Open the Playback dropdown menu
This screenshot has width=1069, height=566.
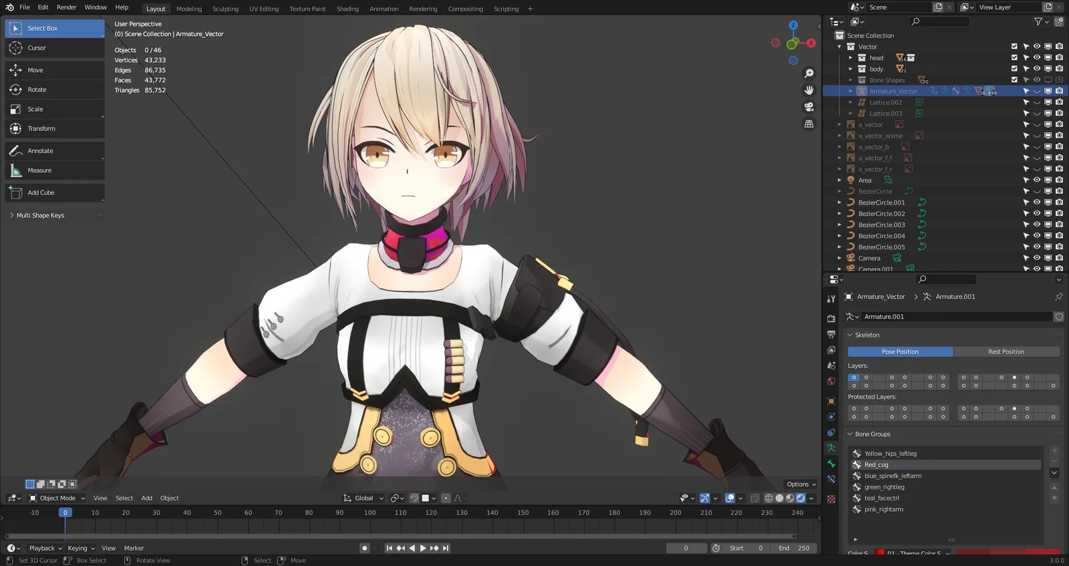(x=45, y=548)
